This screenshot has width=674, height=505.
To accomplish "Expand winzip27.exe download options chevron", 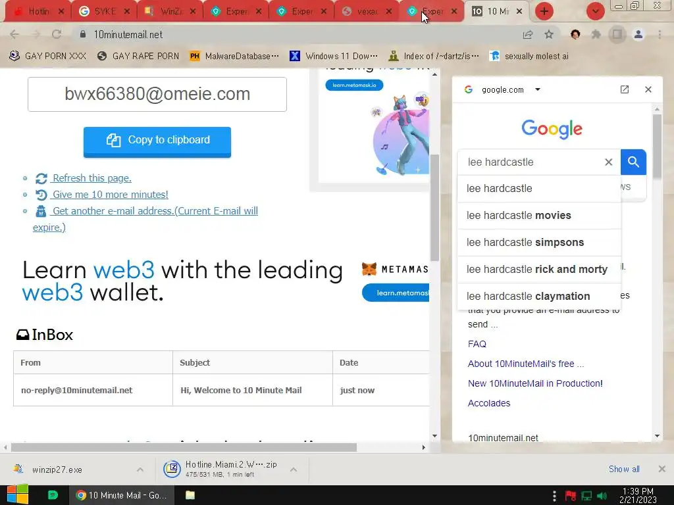I will click(140, 469).
